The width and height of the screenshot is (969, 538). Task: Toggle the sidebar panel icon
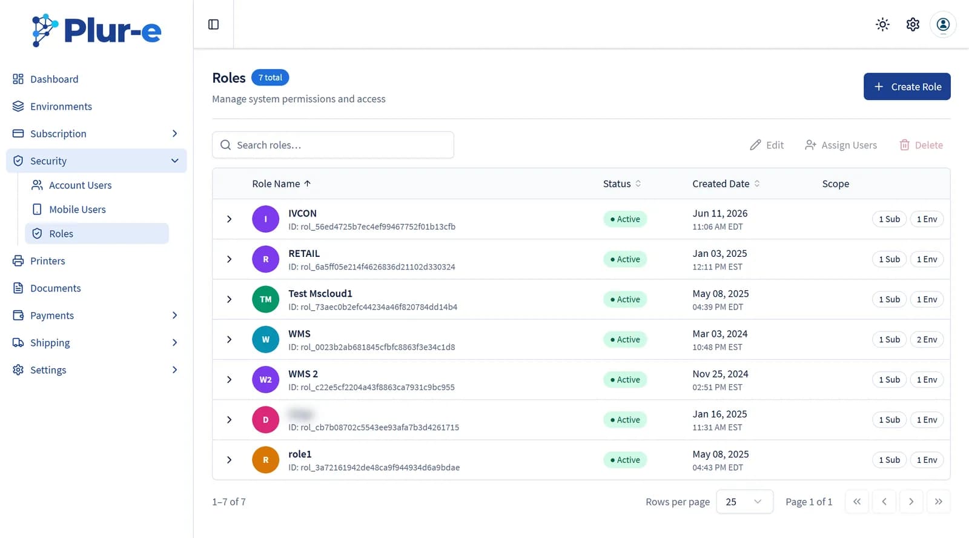pos(213,24)
